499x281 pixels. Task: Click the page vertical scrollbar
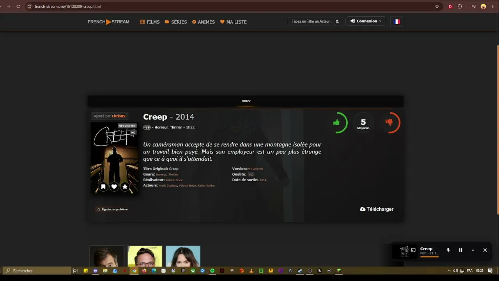[497, 129]
